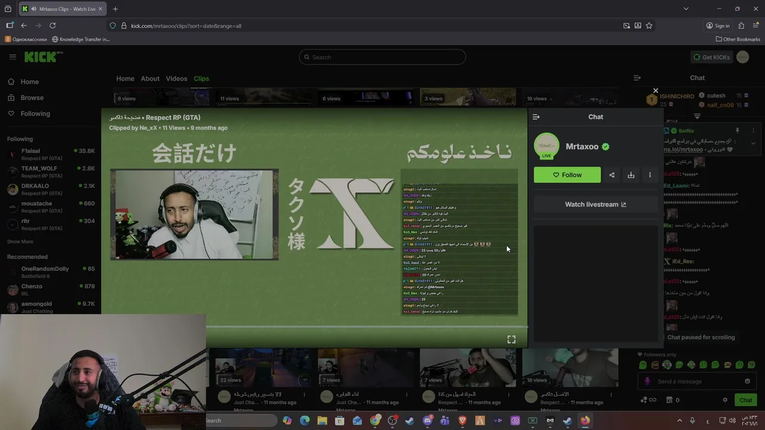Click the Send a message field
The width and height of the screenshot is (765, 430).
[x=696, y=381]
